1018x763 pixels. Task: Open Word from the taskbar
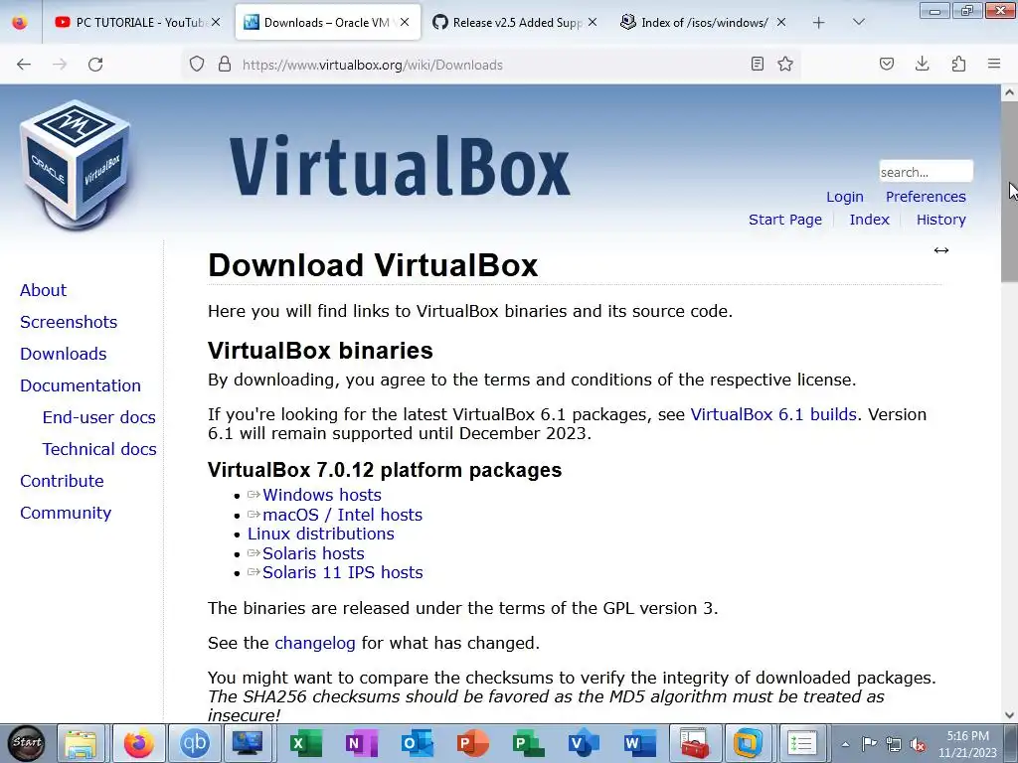[x=639, y=743]
